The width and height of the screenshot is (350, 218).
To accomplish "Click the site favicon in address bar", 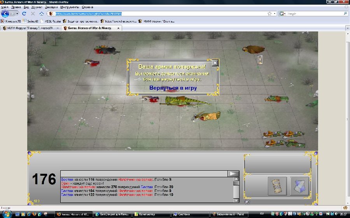I will click(51, 14).
